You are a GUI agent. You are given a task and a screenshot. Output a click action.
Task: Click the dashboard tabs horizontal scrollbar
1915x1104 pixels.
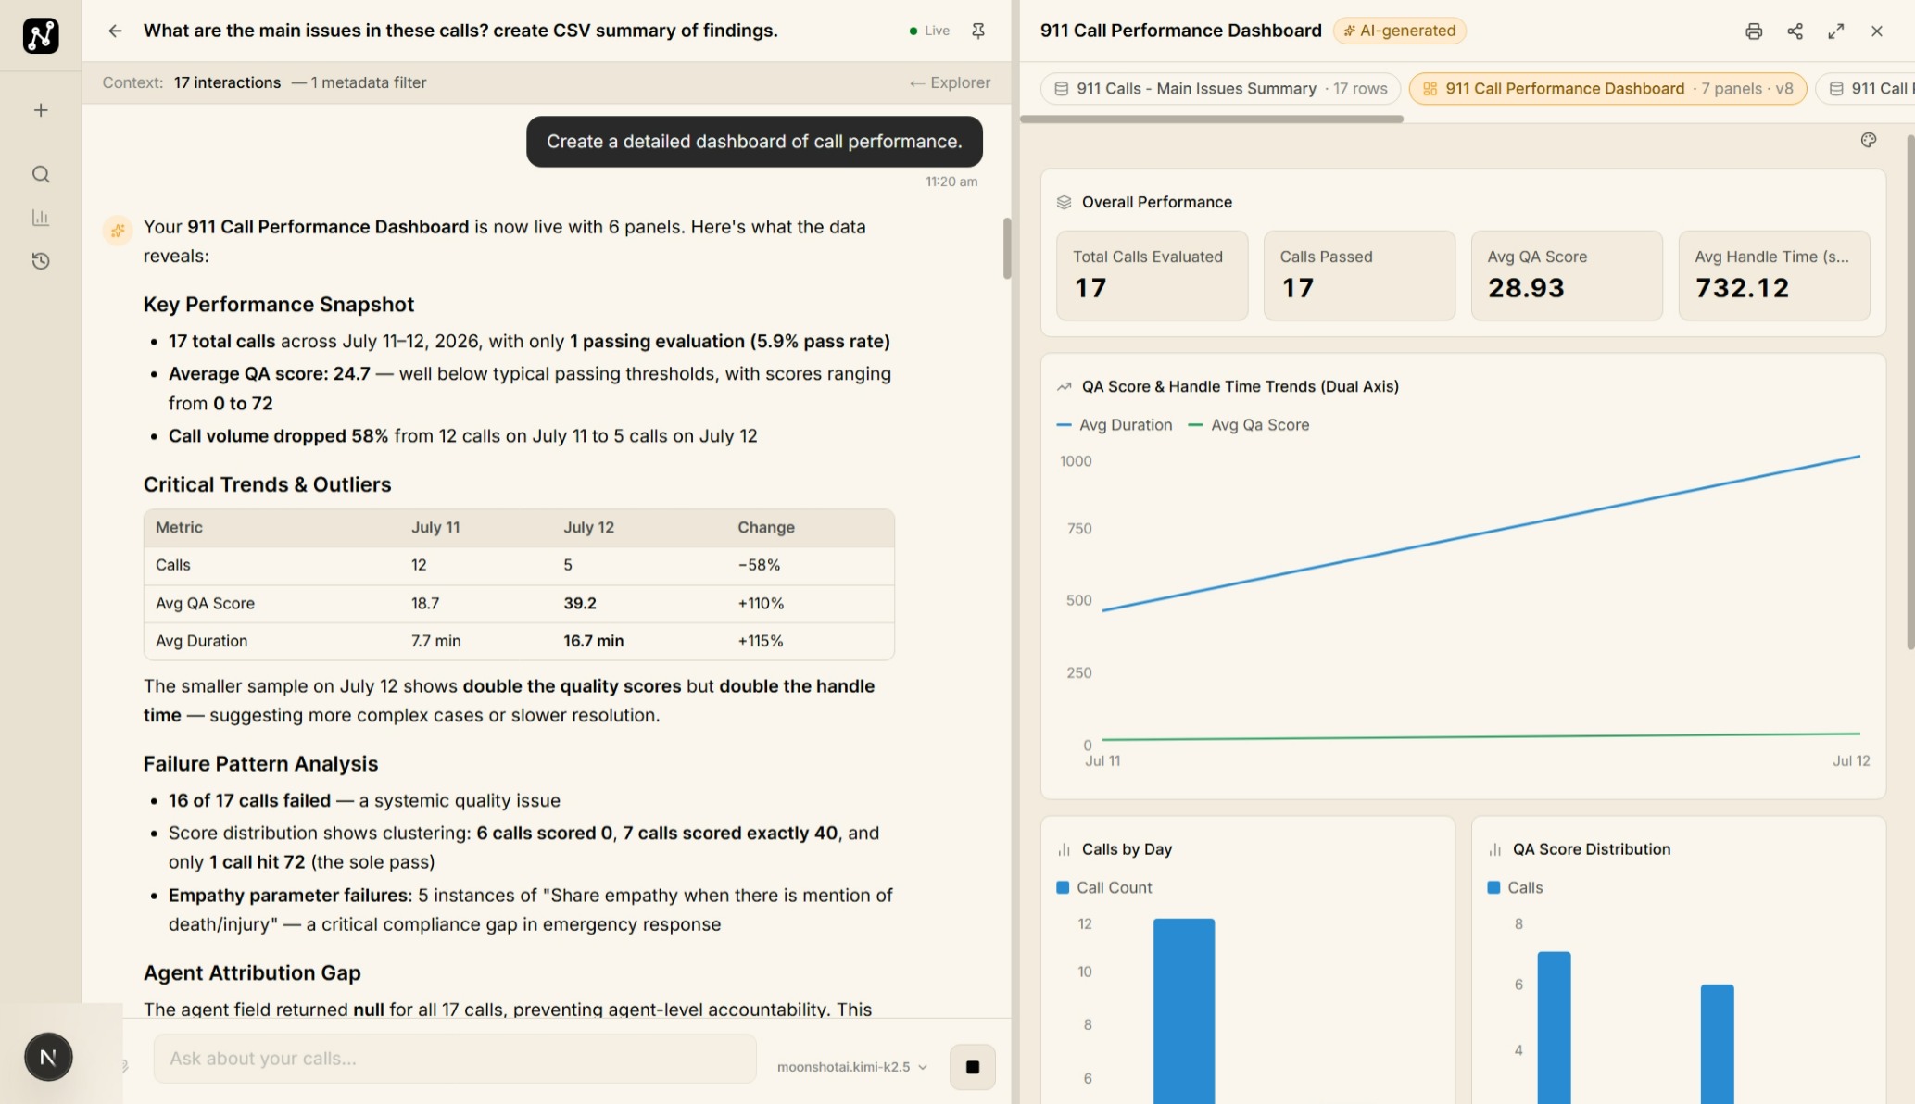pos(1212,119)
